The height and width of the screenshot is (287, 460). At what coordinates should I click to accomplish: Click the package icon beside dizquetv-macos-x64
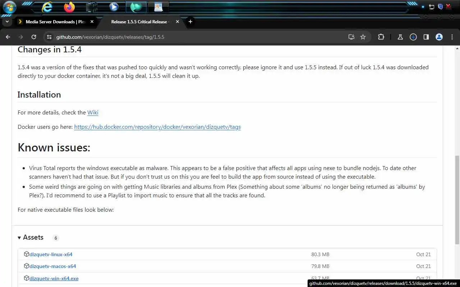pos(26,266)
